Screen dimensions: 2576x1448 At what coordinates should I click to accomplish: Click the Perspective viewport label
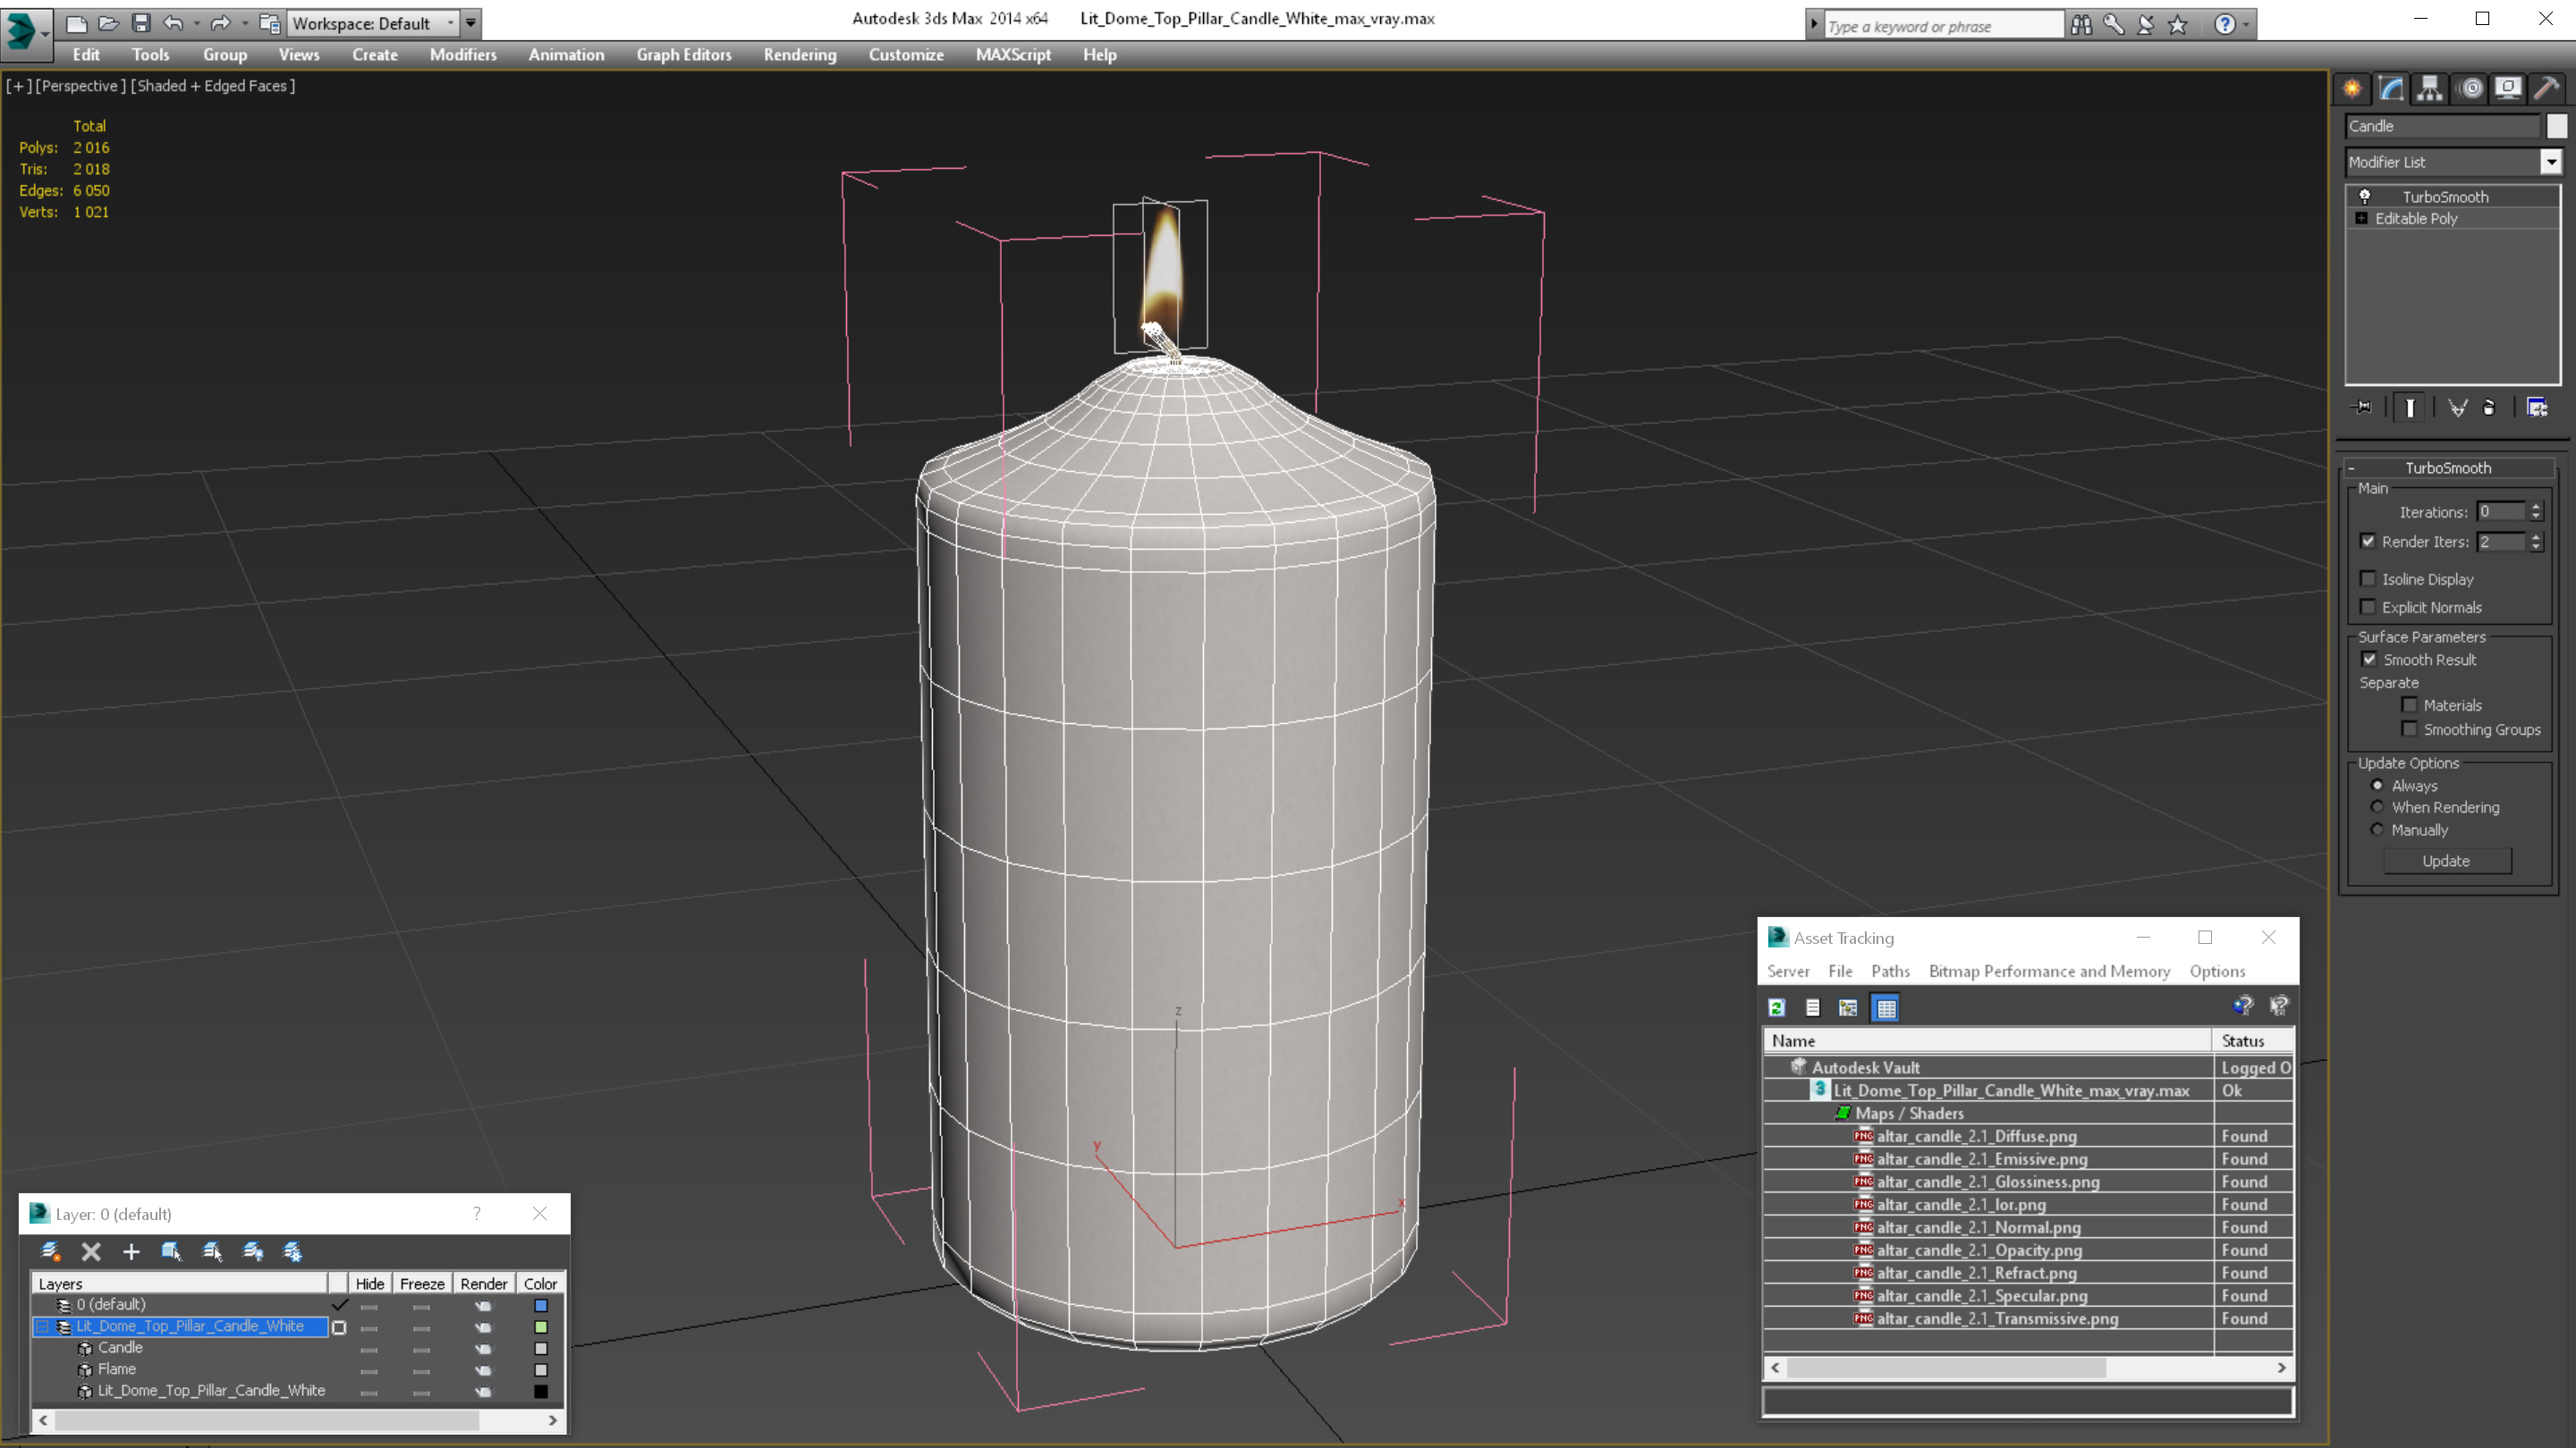click(81, 86)
